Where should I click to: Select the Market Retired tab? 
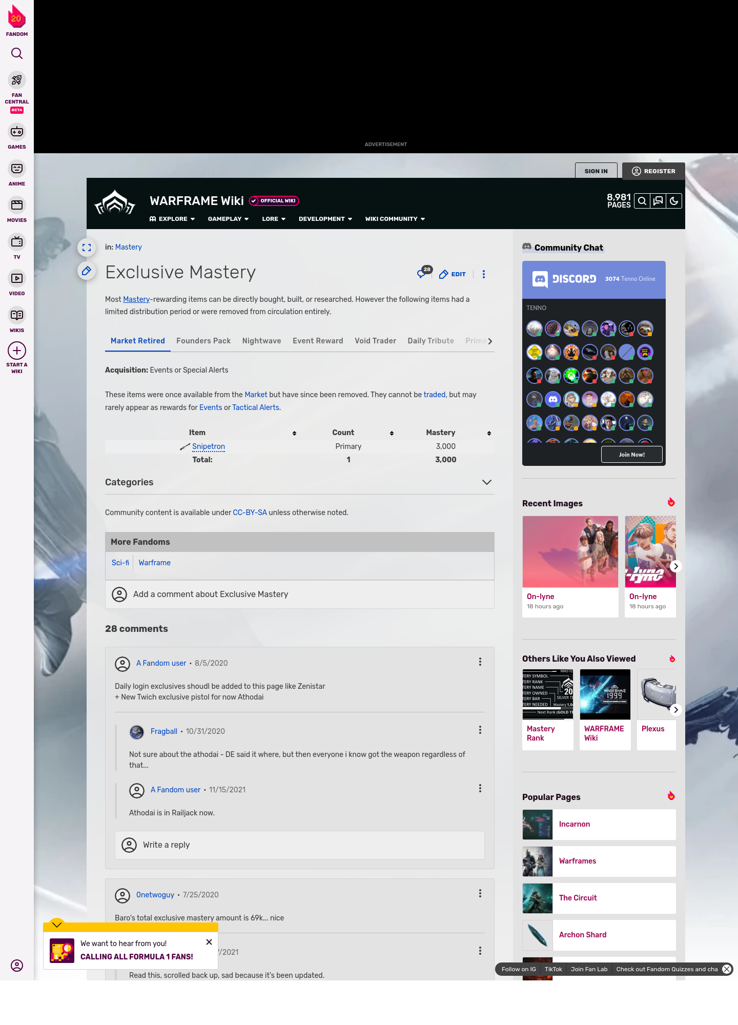(137, 341)
